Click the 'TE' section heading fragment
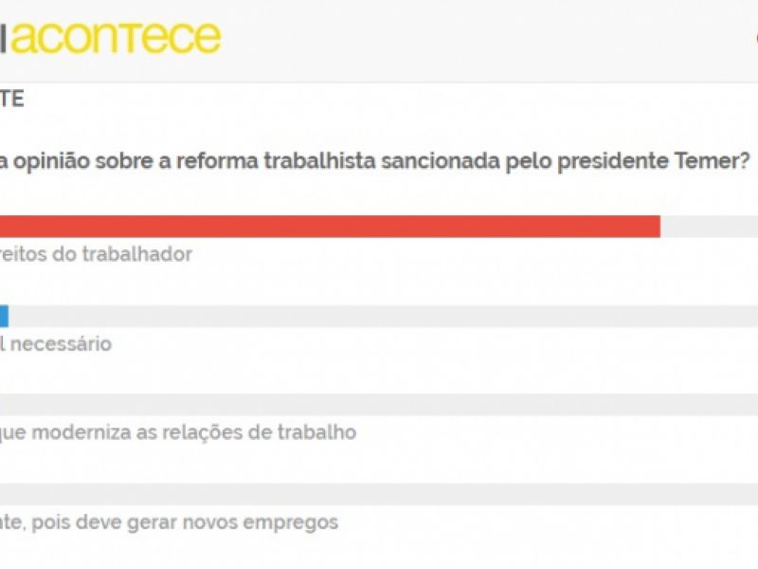 [x=12, y=99]
